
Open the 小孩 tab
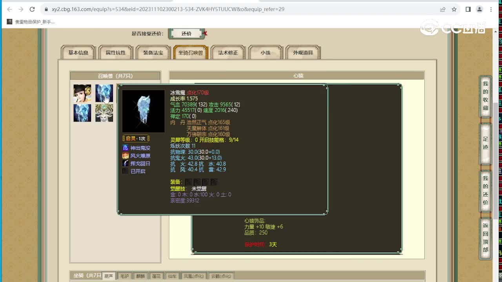coord(266,52)
